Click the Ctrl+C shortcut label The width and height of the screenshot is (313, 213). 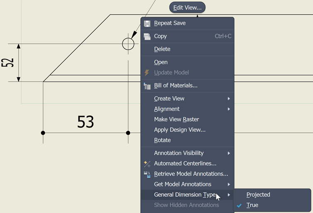223,36
